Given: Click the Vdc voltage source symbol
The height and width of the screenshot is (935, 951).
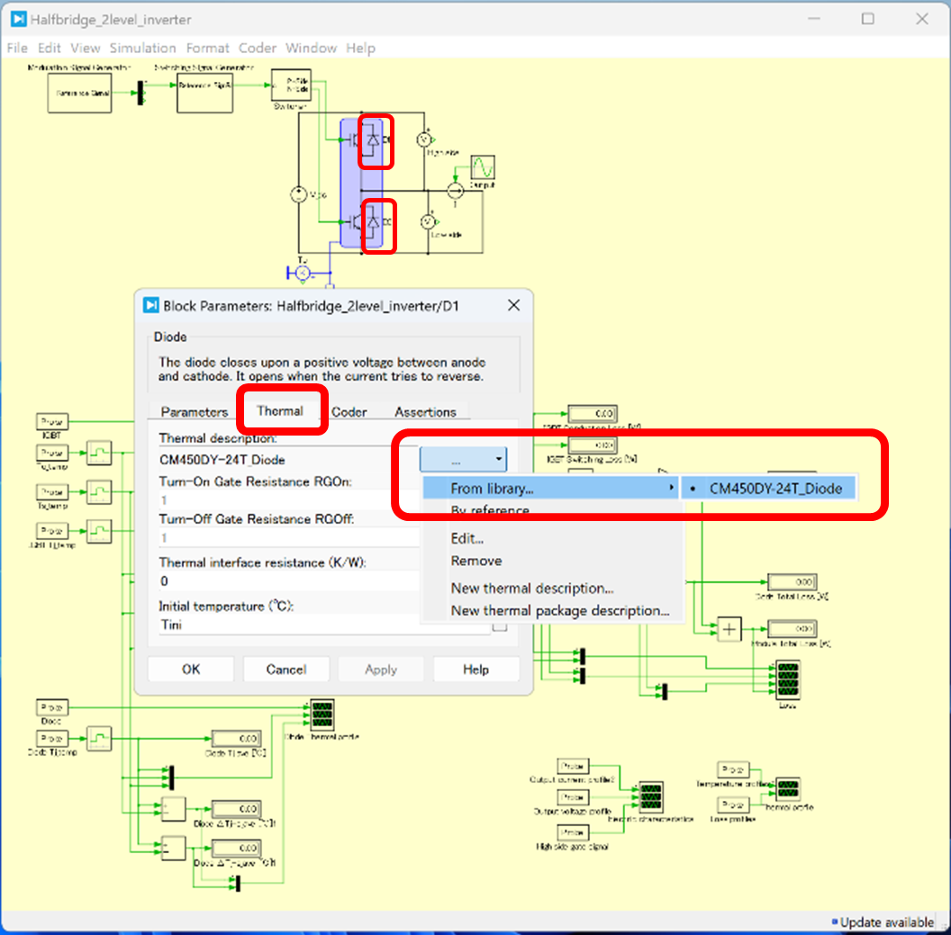Looking at the screenshot, I should [298, 194].
